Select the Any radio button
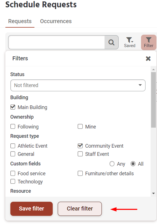157x224 pixels. click(112, 164)
